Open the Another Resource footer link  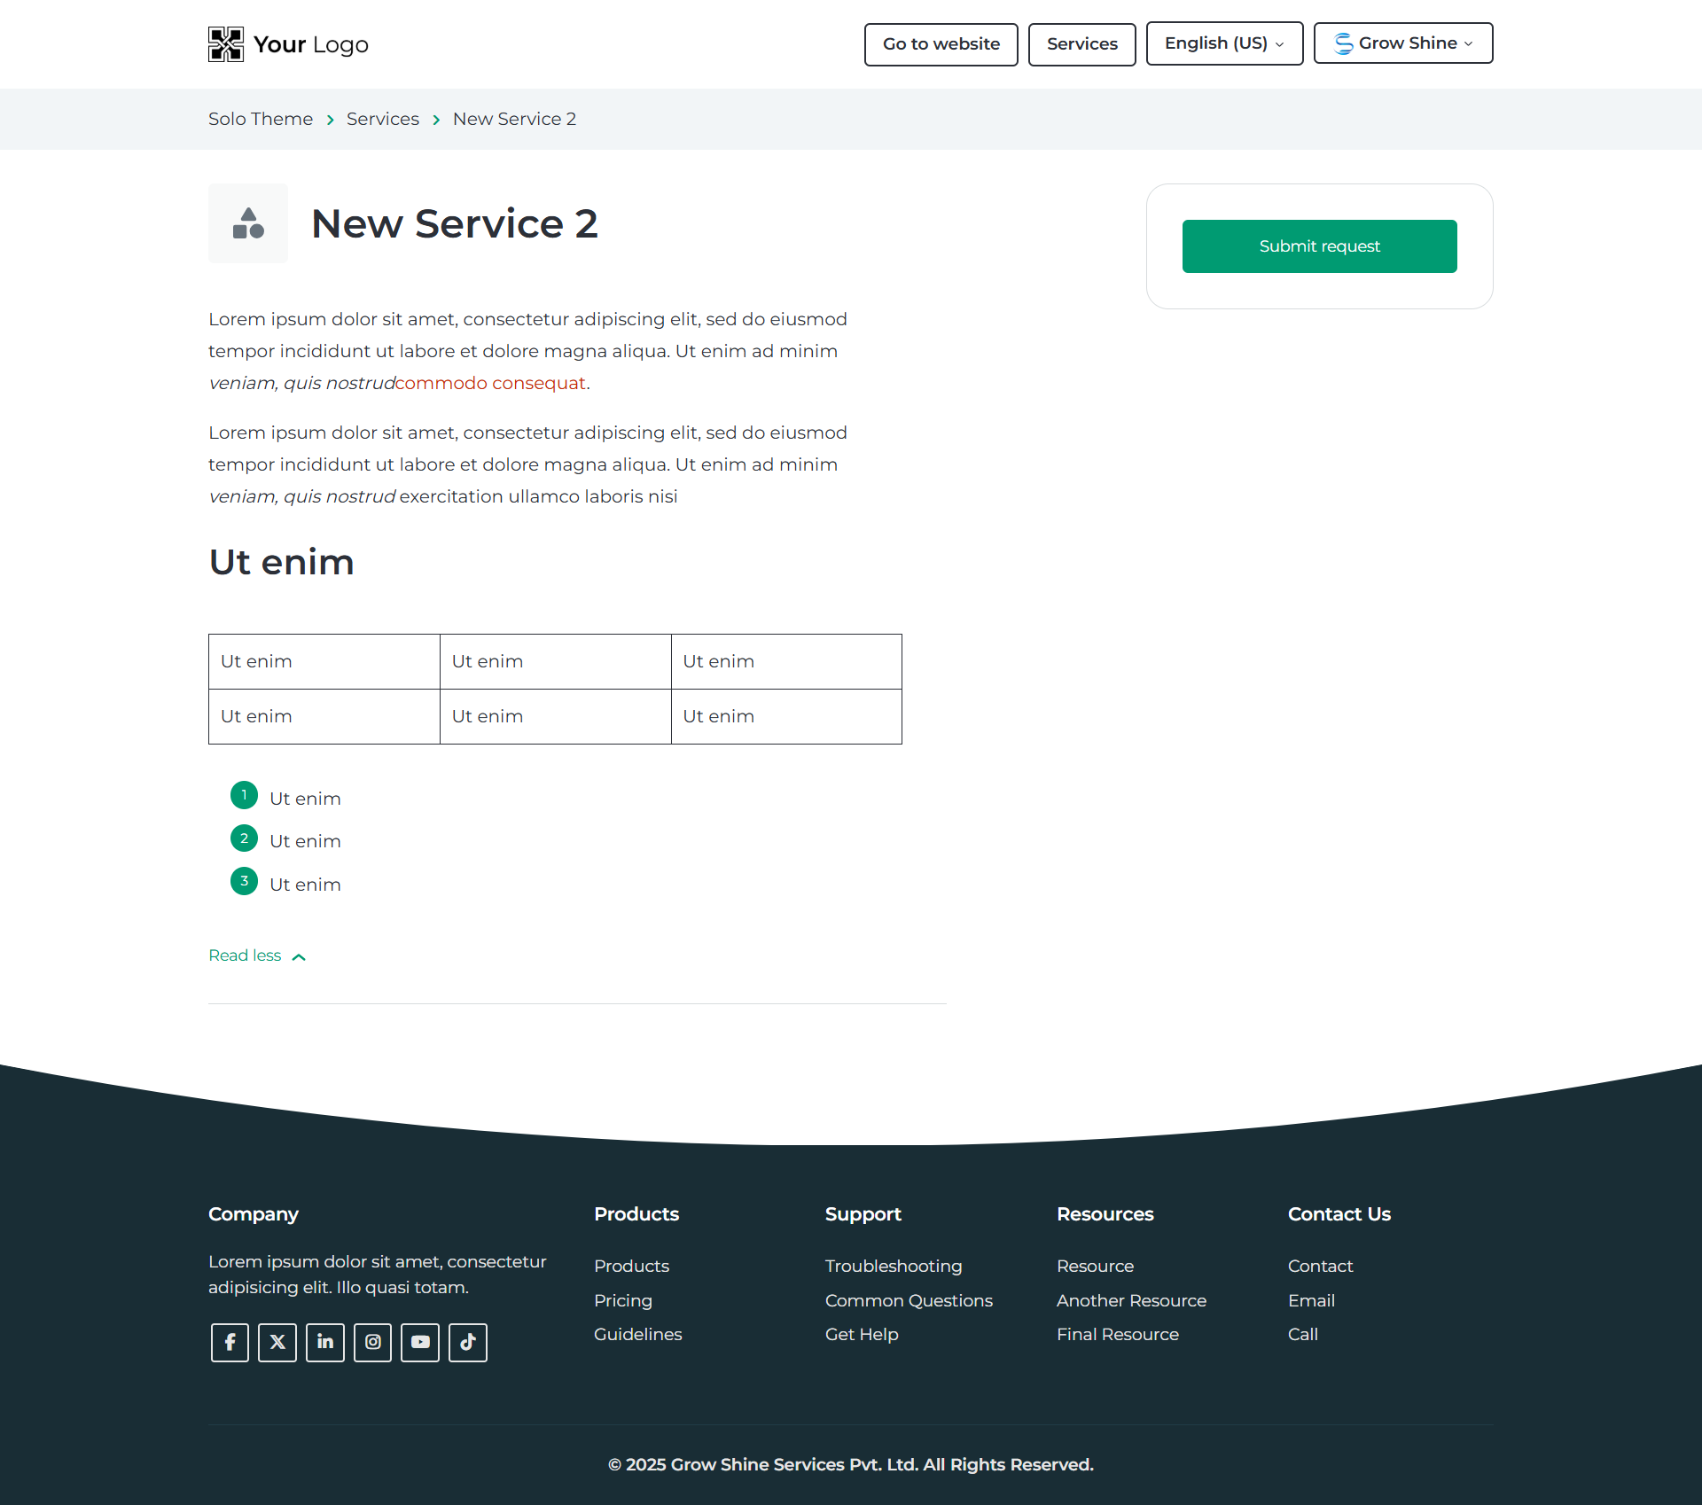pyautogui.click(x=1131, y=1300)
